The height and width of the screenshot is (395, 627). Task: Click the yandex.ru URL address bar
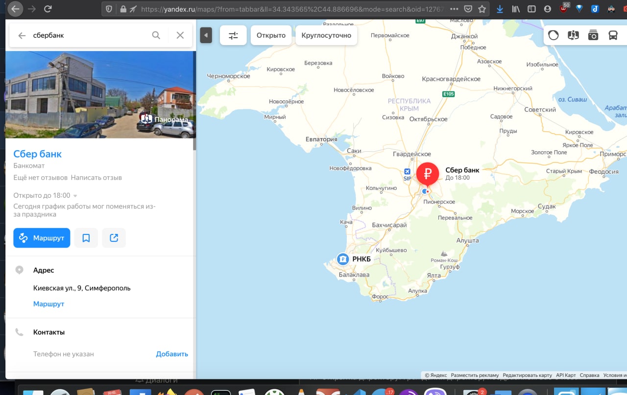[x=293, y=9]
